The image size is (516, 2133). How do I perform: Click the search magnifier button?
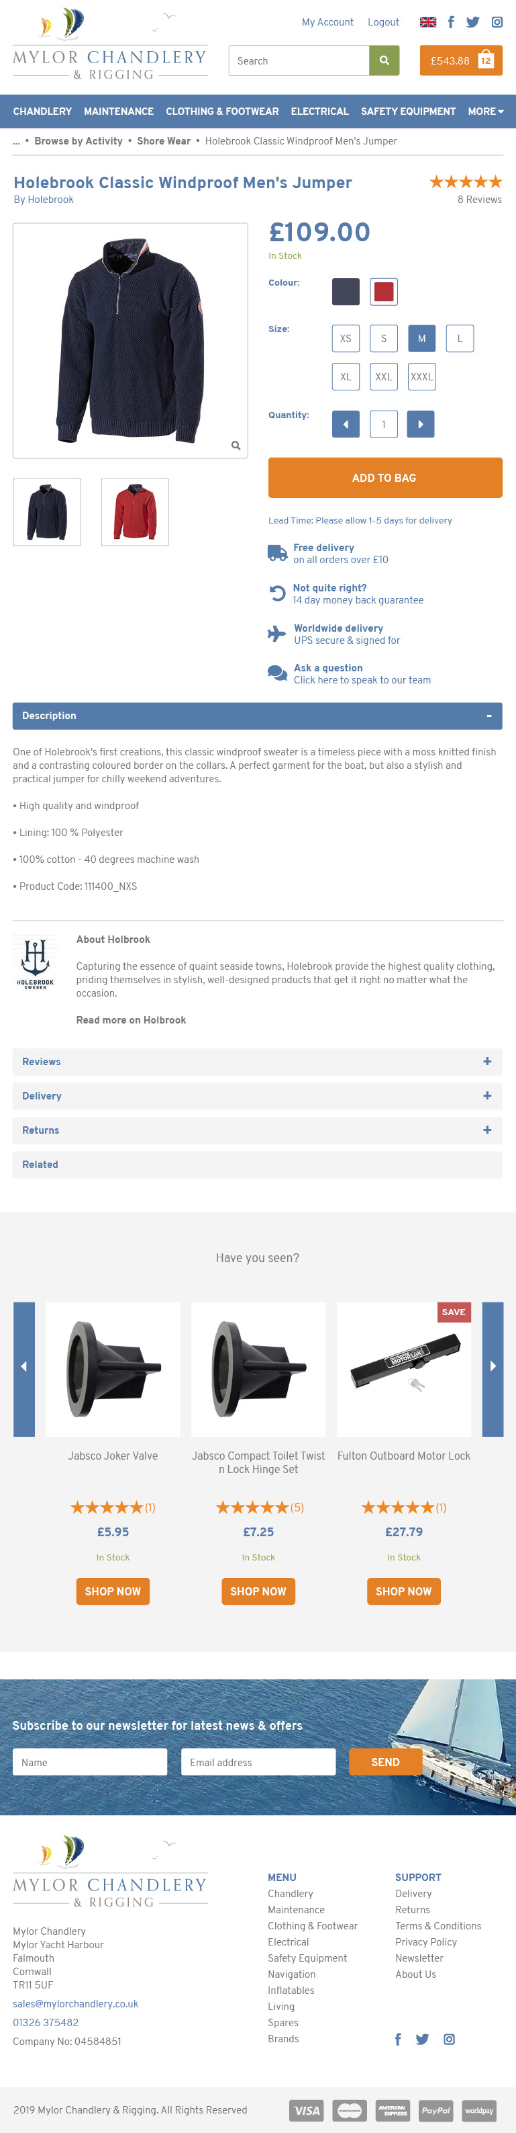click(x=384, y=60)
